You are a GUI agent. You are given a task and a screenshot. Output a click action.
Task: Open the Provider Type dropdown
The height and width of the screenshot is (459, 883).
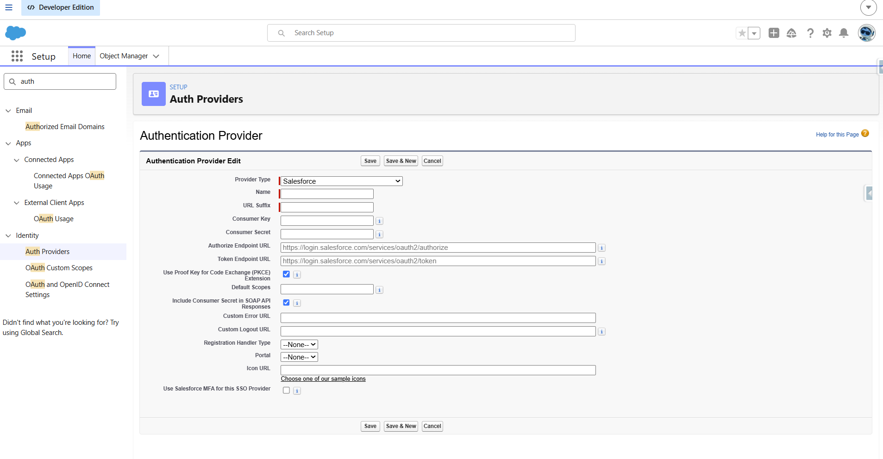pos(341,181)
